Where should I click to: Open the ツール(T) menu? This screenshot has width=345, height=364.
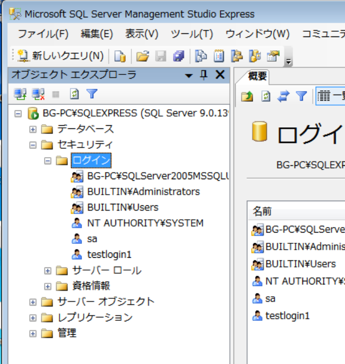[192, 34]
